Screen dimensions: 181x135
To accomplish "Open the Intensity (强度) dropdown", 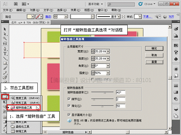I will click(x=108, y=73).
